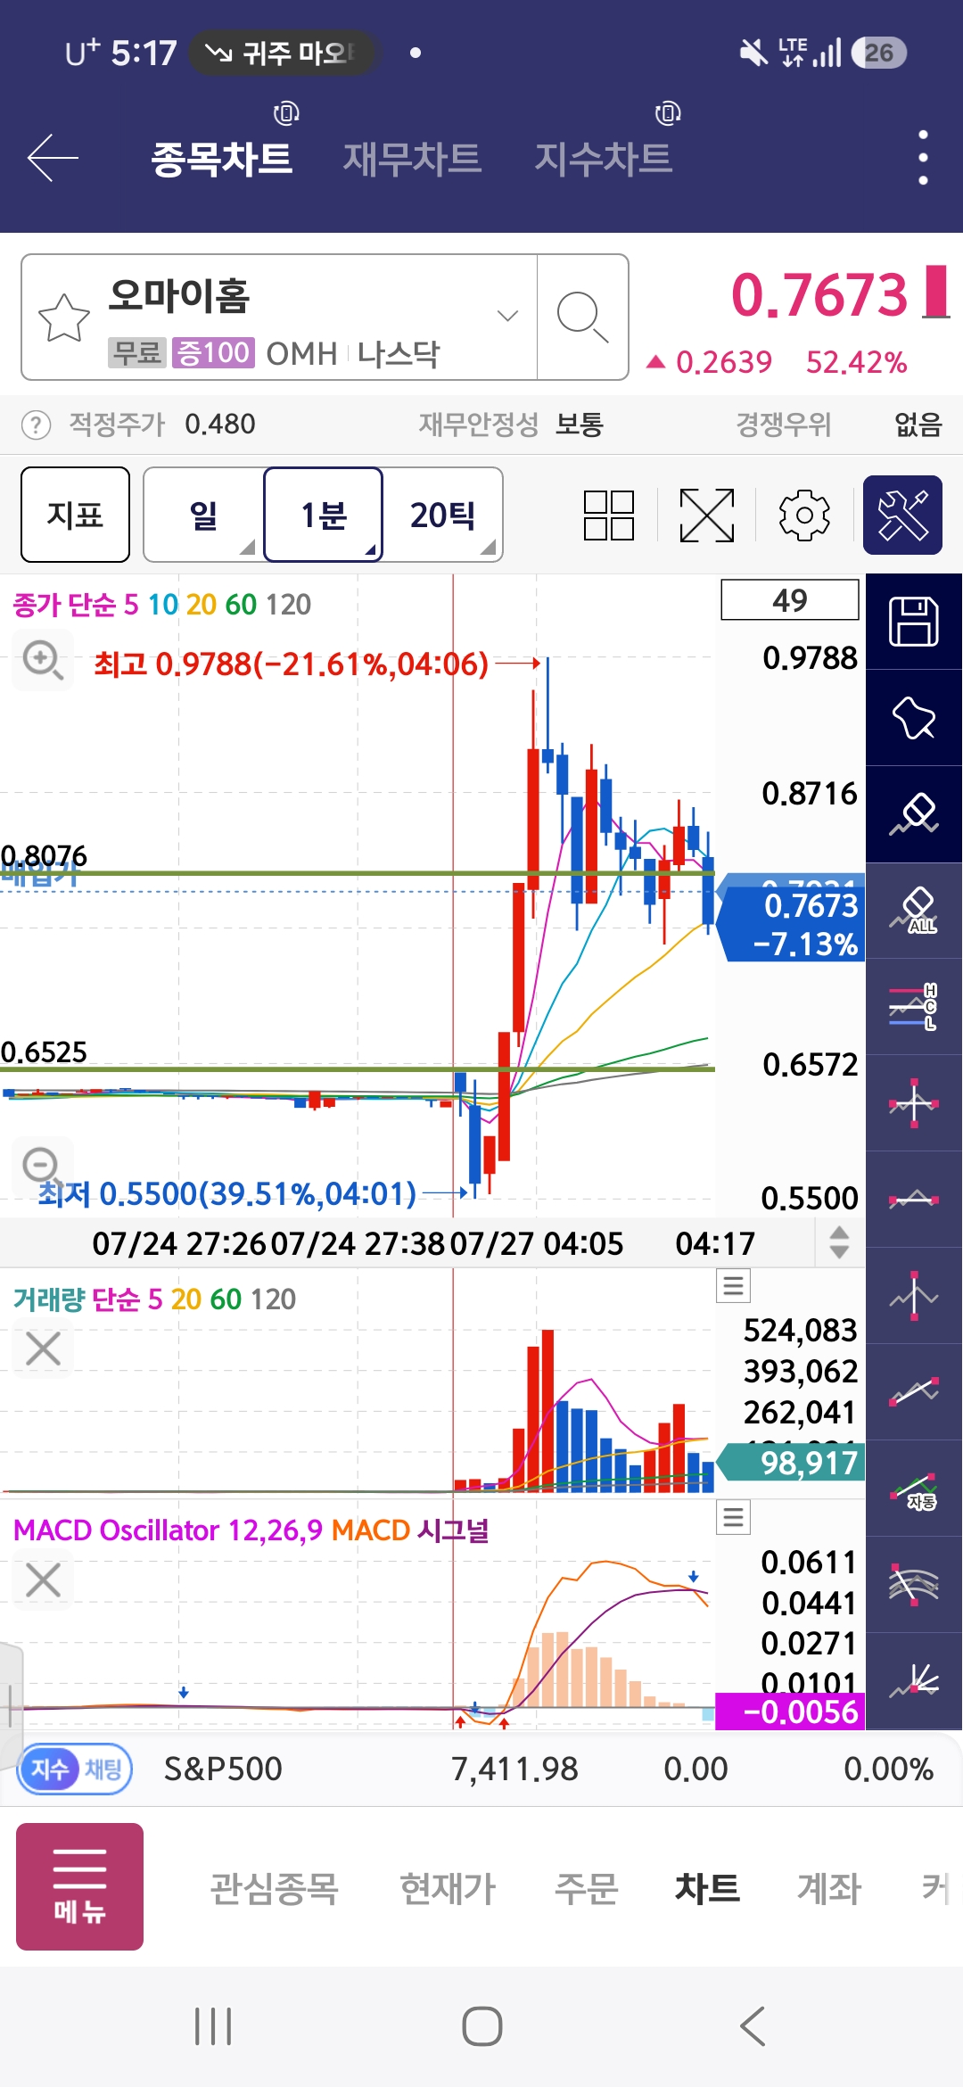
Task: Close the volume (거래량) indicator panel
Action: pyautogui.click(x=43, y=1349)
